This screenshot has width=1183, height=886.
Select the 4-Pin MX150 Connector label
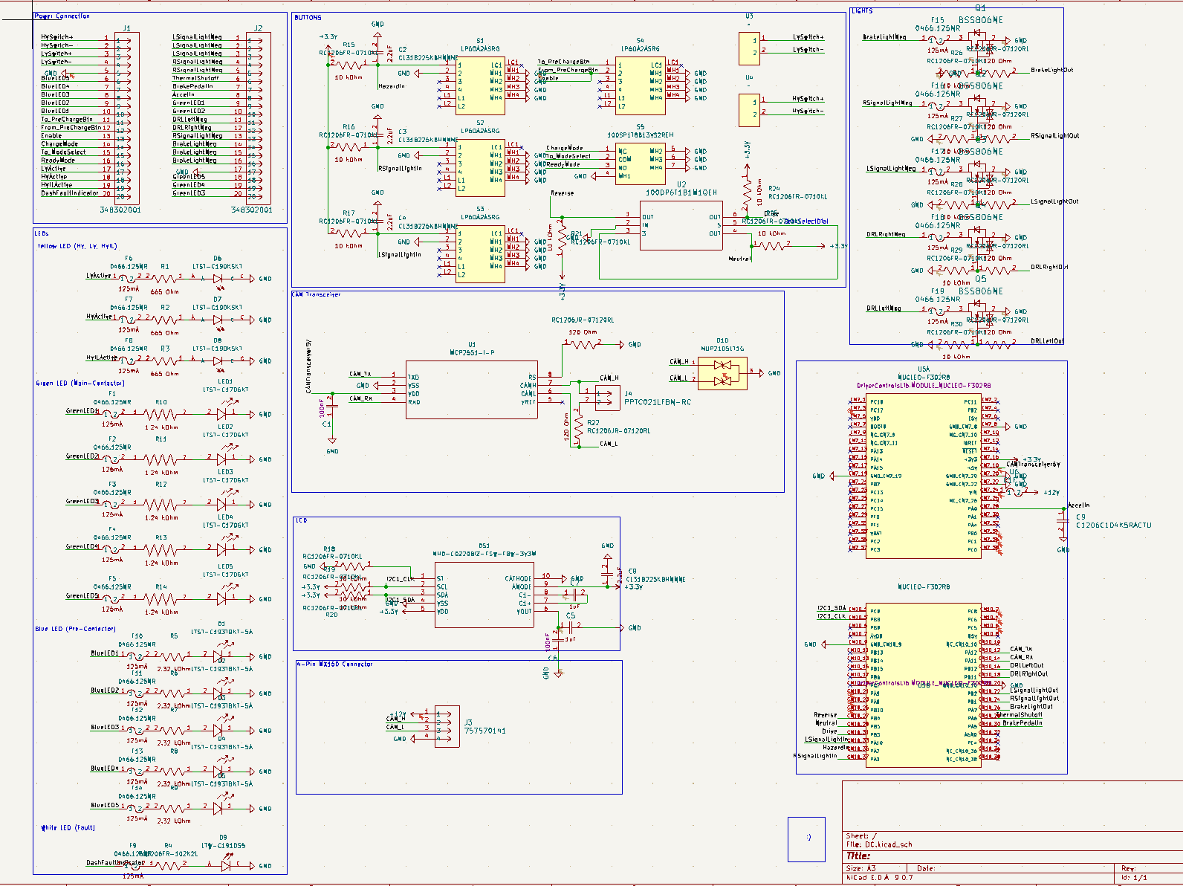[x=334, y=664]
